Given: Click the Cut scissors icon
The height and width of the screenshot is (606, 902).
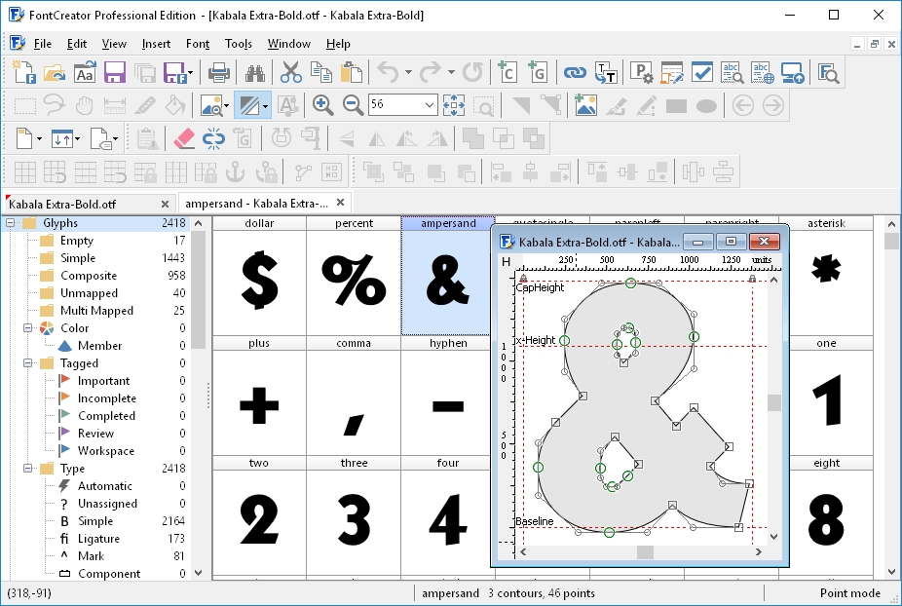Looking at the screenshot, I should pyautogui.click(x=290, y=72).
